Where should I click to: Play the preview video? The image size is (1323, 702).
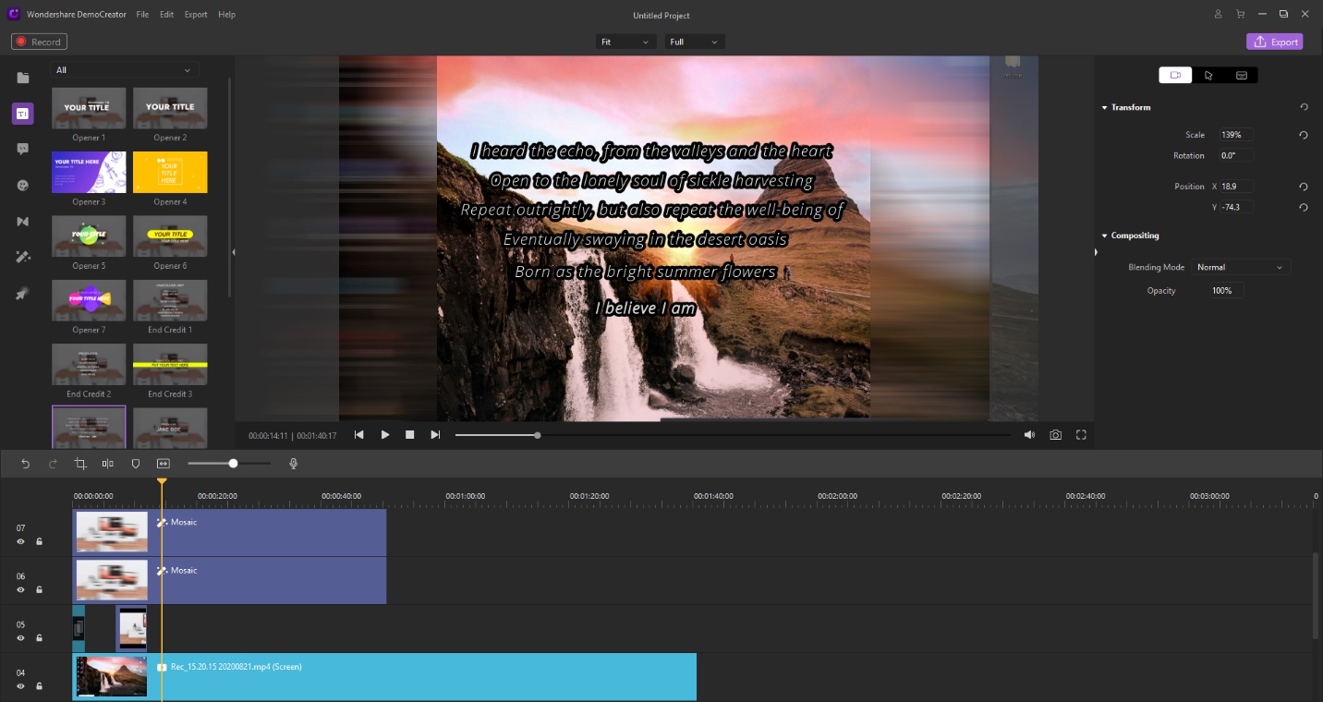click(385, 435)
